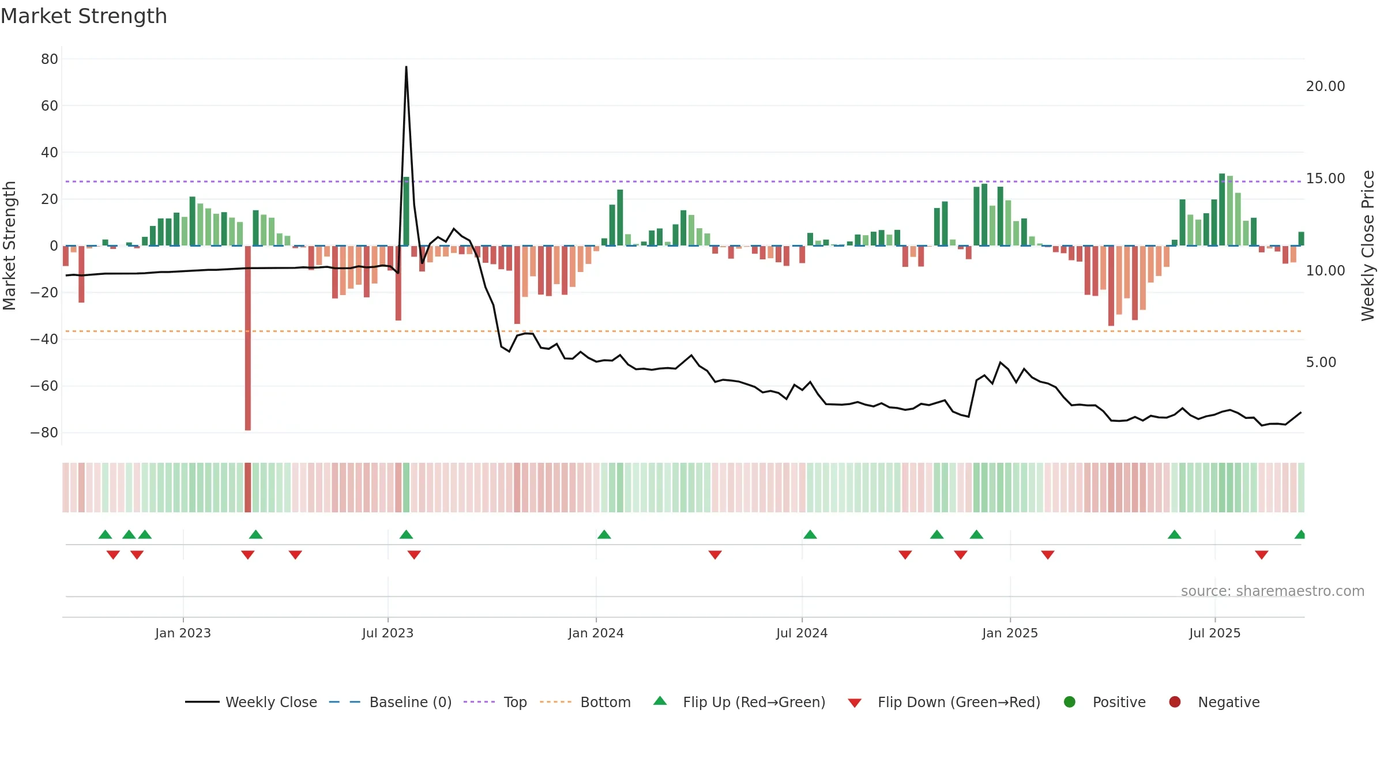
Task: Select the Flip Up marker just after Jul 2023
Action: (406, 534)
